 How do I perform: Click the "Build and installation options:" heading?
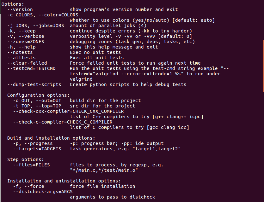[x=51, y=138]
